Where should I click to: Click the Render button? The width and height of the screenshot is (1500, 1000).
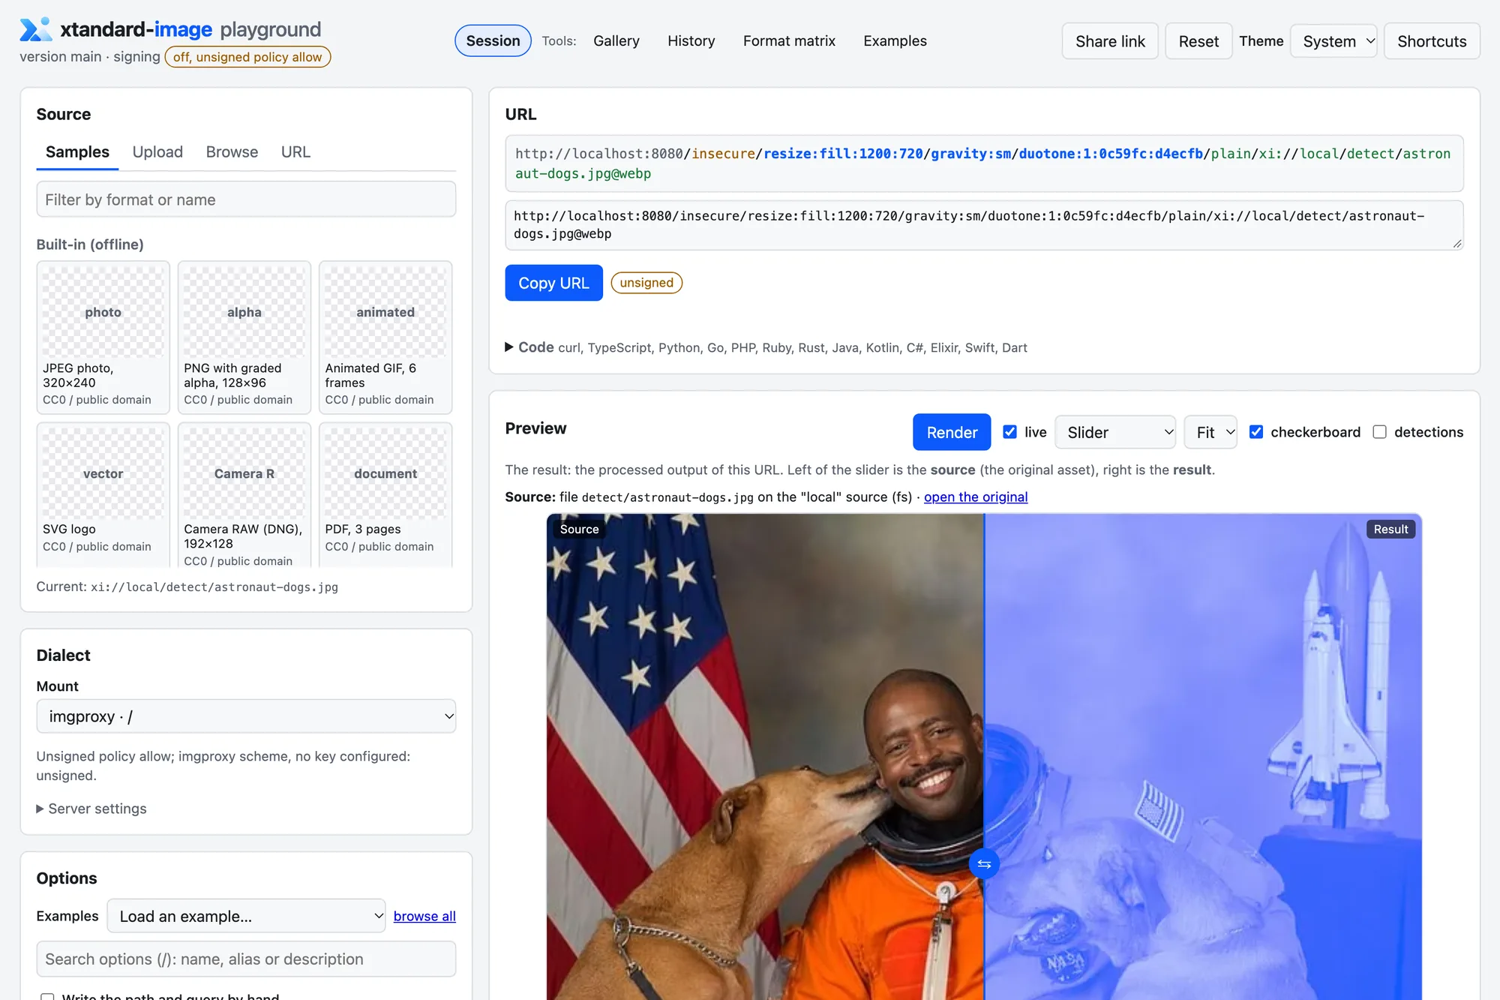[x=952, y=432]
